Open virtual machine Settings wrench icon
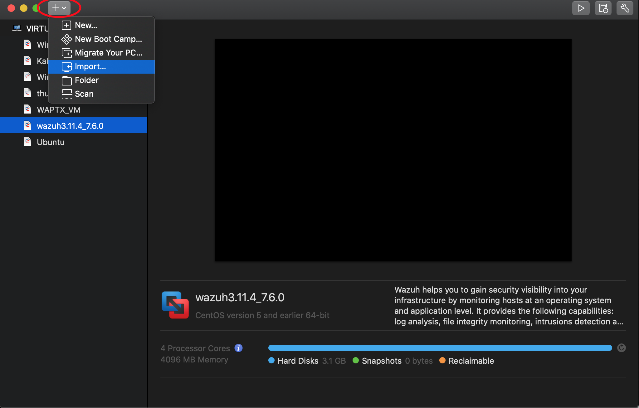 pos(625,8)
